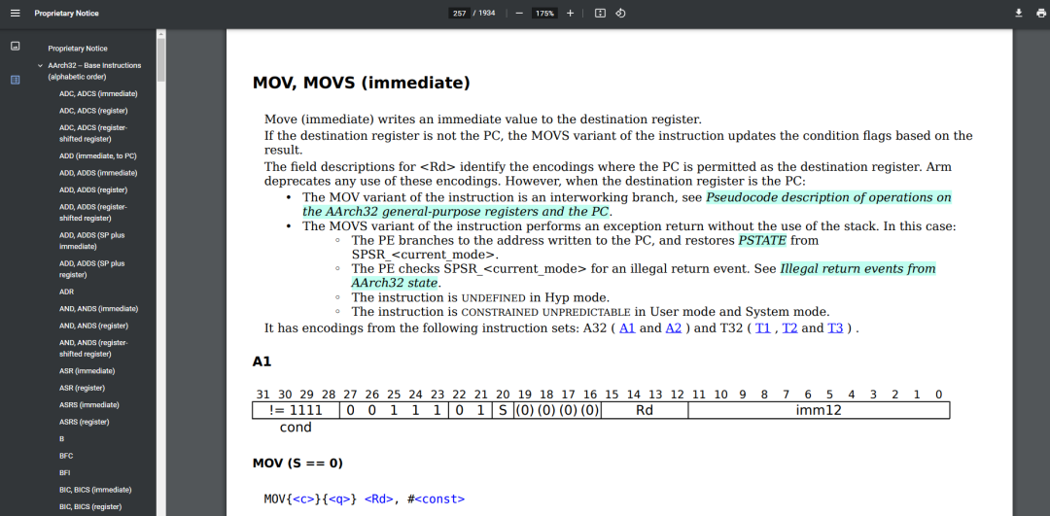Edit the page number field 257
Viewport: 1050px width, 516px height.
[x=459, y=13]
